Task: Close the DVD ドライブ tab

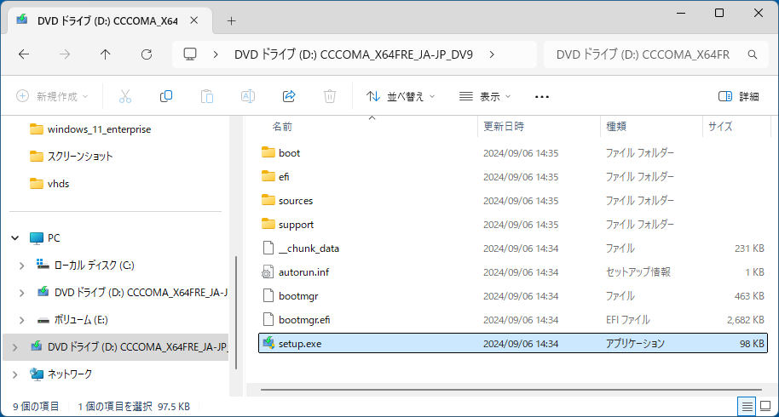Action: pyautogui.click(x=194, y=20)
